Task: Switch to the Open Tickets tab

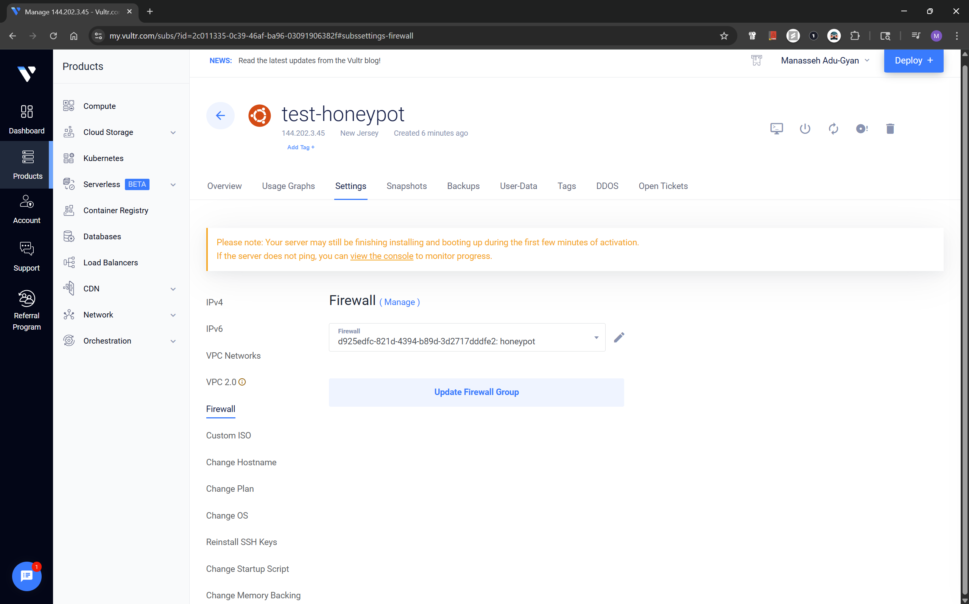Action: [x=663, y=186]
